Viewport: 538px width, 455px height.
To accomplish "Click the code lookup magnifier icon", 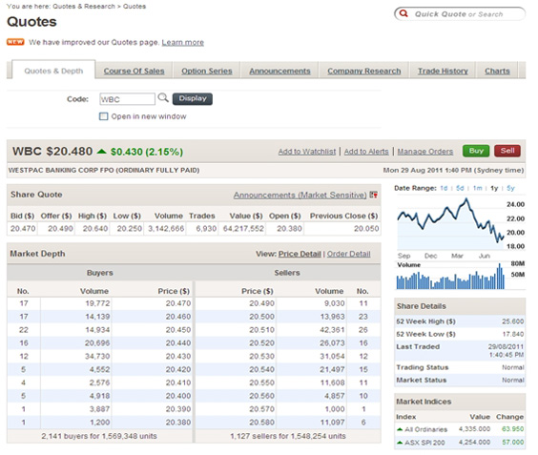I will coord(163,98).
